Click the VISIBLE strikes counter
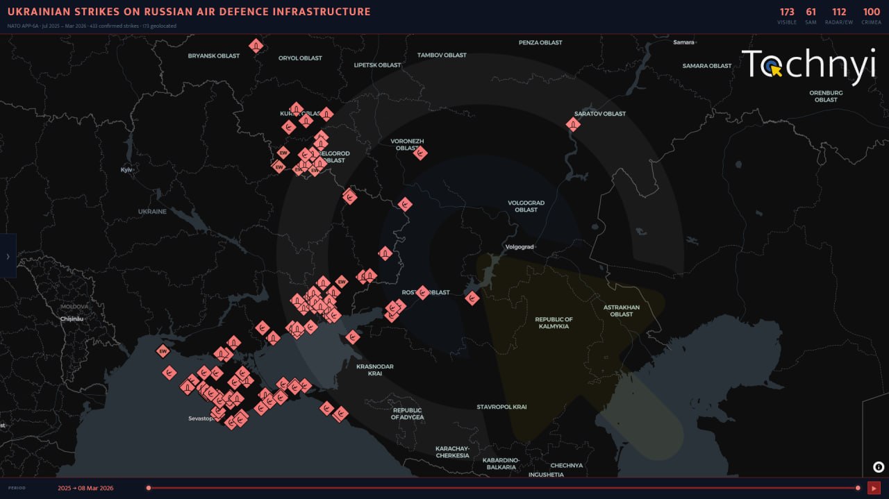Screen dimensions: 889x499 (x=787, y=16)
